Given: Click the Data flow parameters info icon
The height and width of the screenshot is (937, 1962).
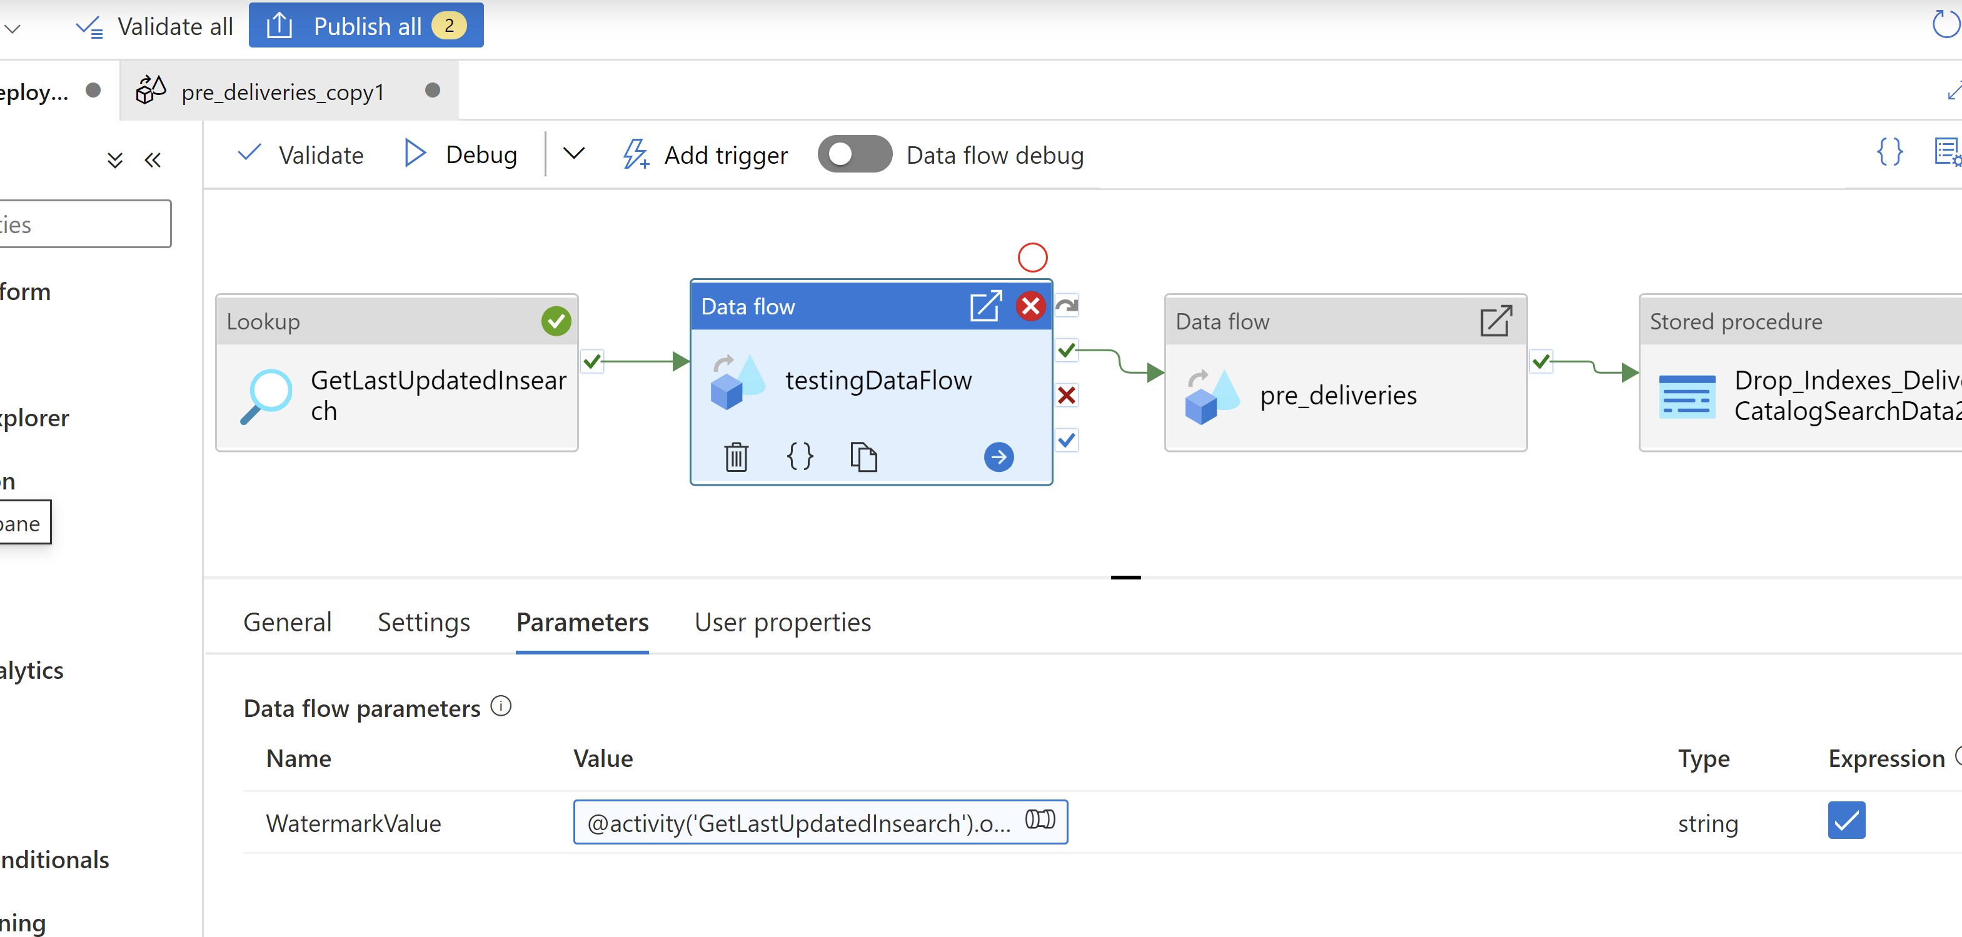Looking at the screenshot, I should (500, 706).
